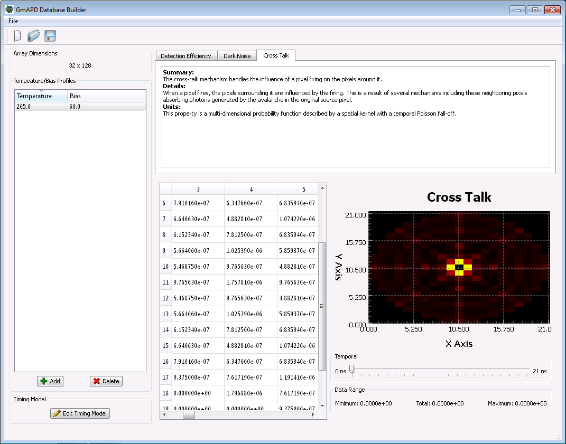Click the pencil icon on Edit Timing Model
Image resolution: width=566 pixels, height=444 pixels.
[x=55, y=413]
